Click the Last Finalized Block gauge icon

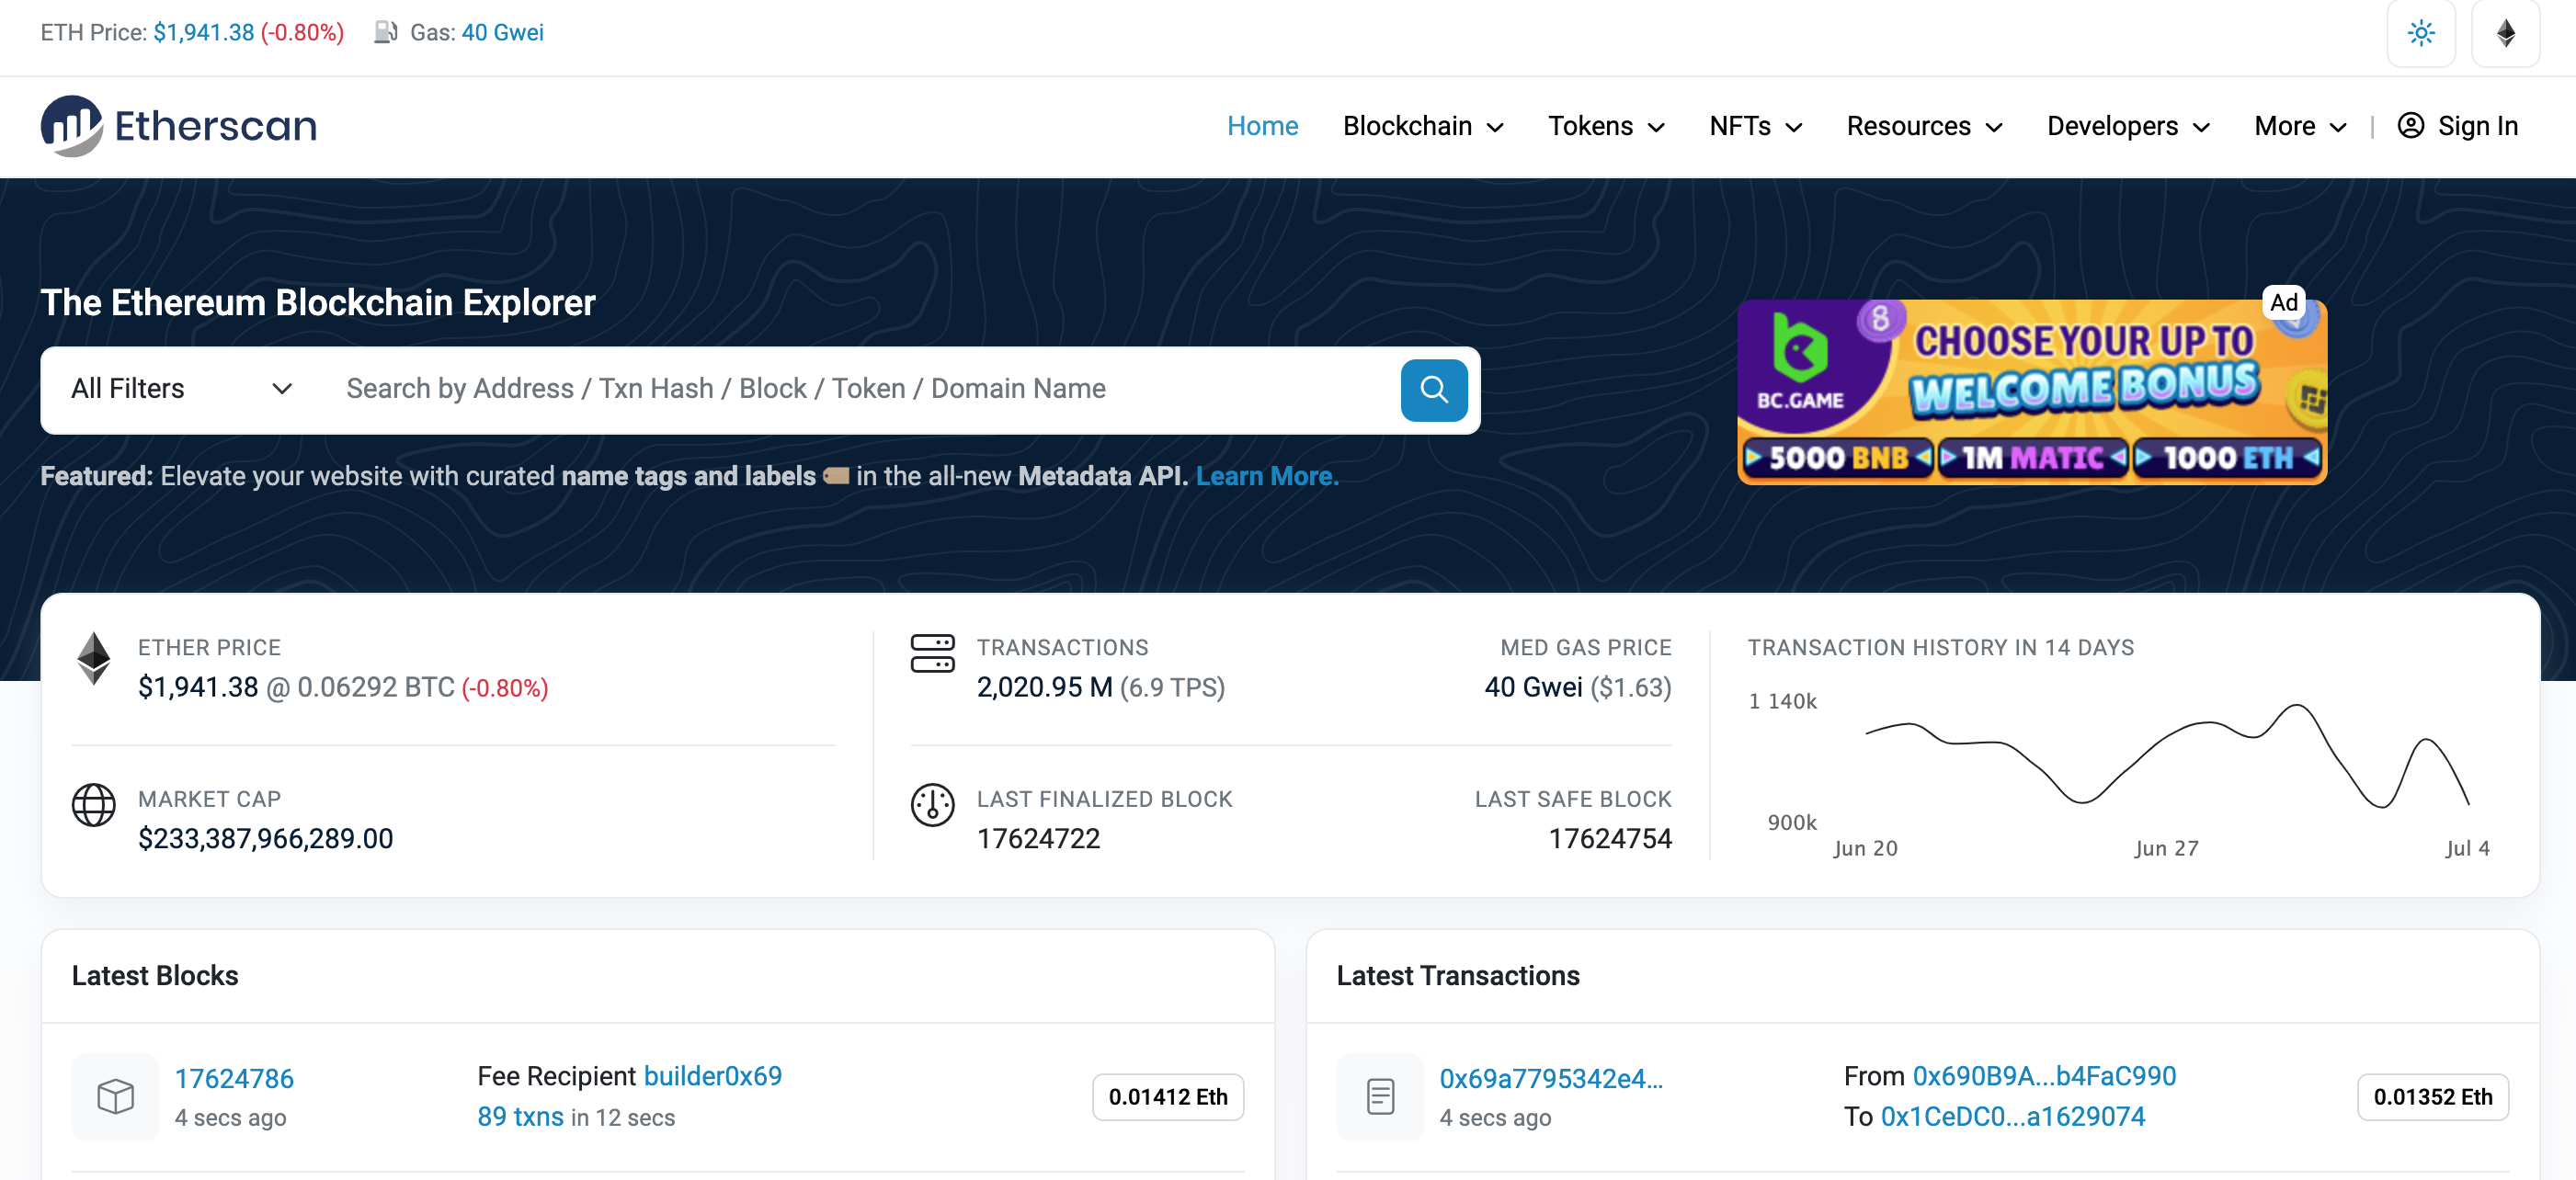(932, 804)
